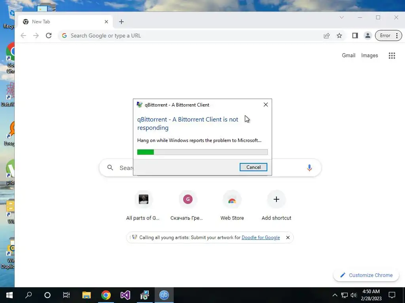405x303 pixels.
Task: Go forward with Chrome's forward arrow
Action: pyautogui.click(x=36, y=36)
